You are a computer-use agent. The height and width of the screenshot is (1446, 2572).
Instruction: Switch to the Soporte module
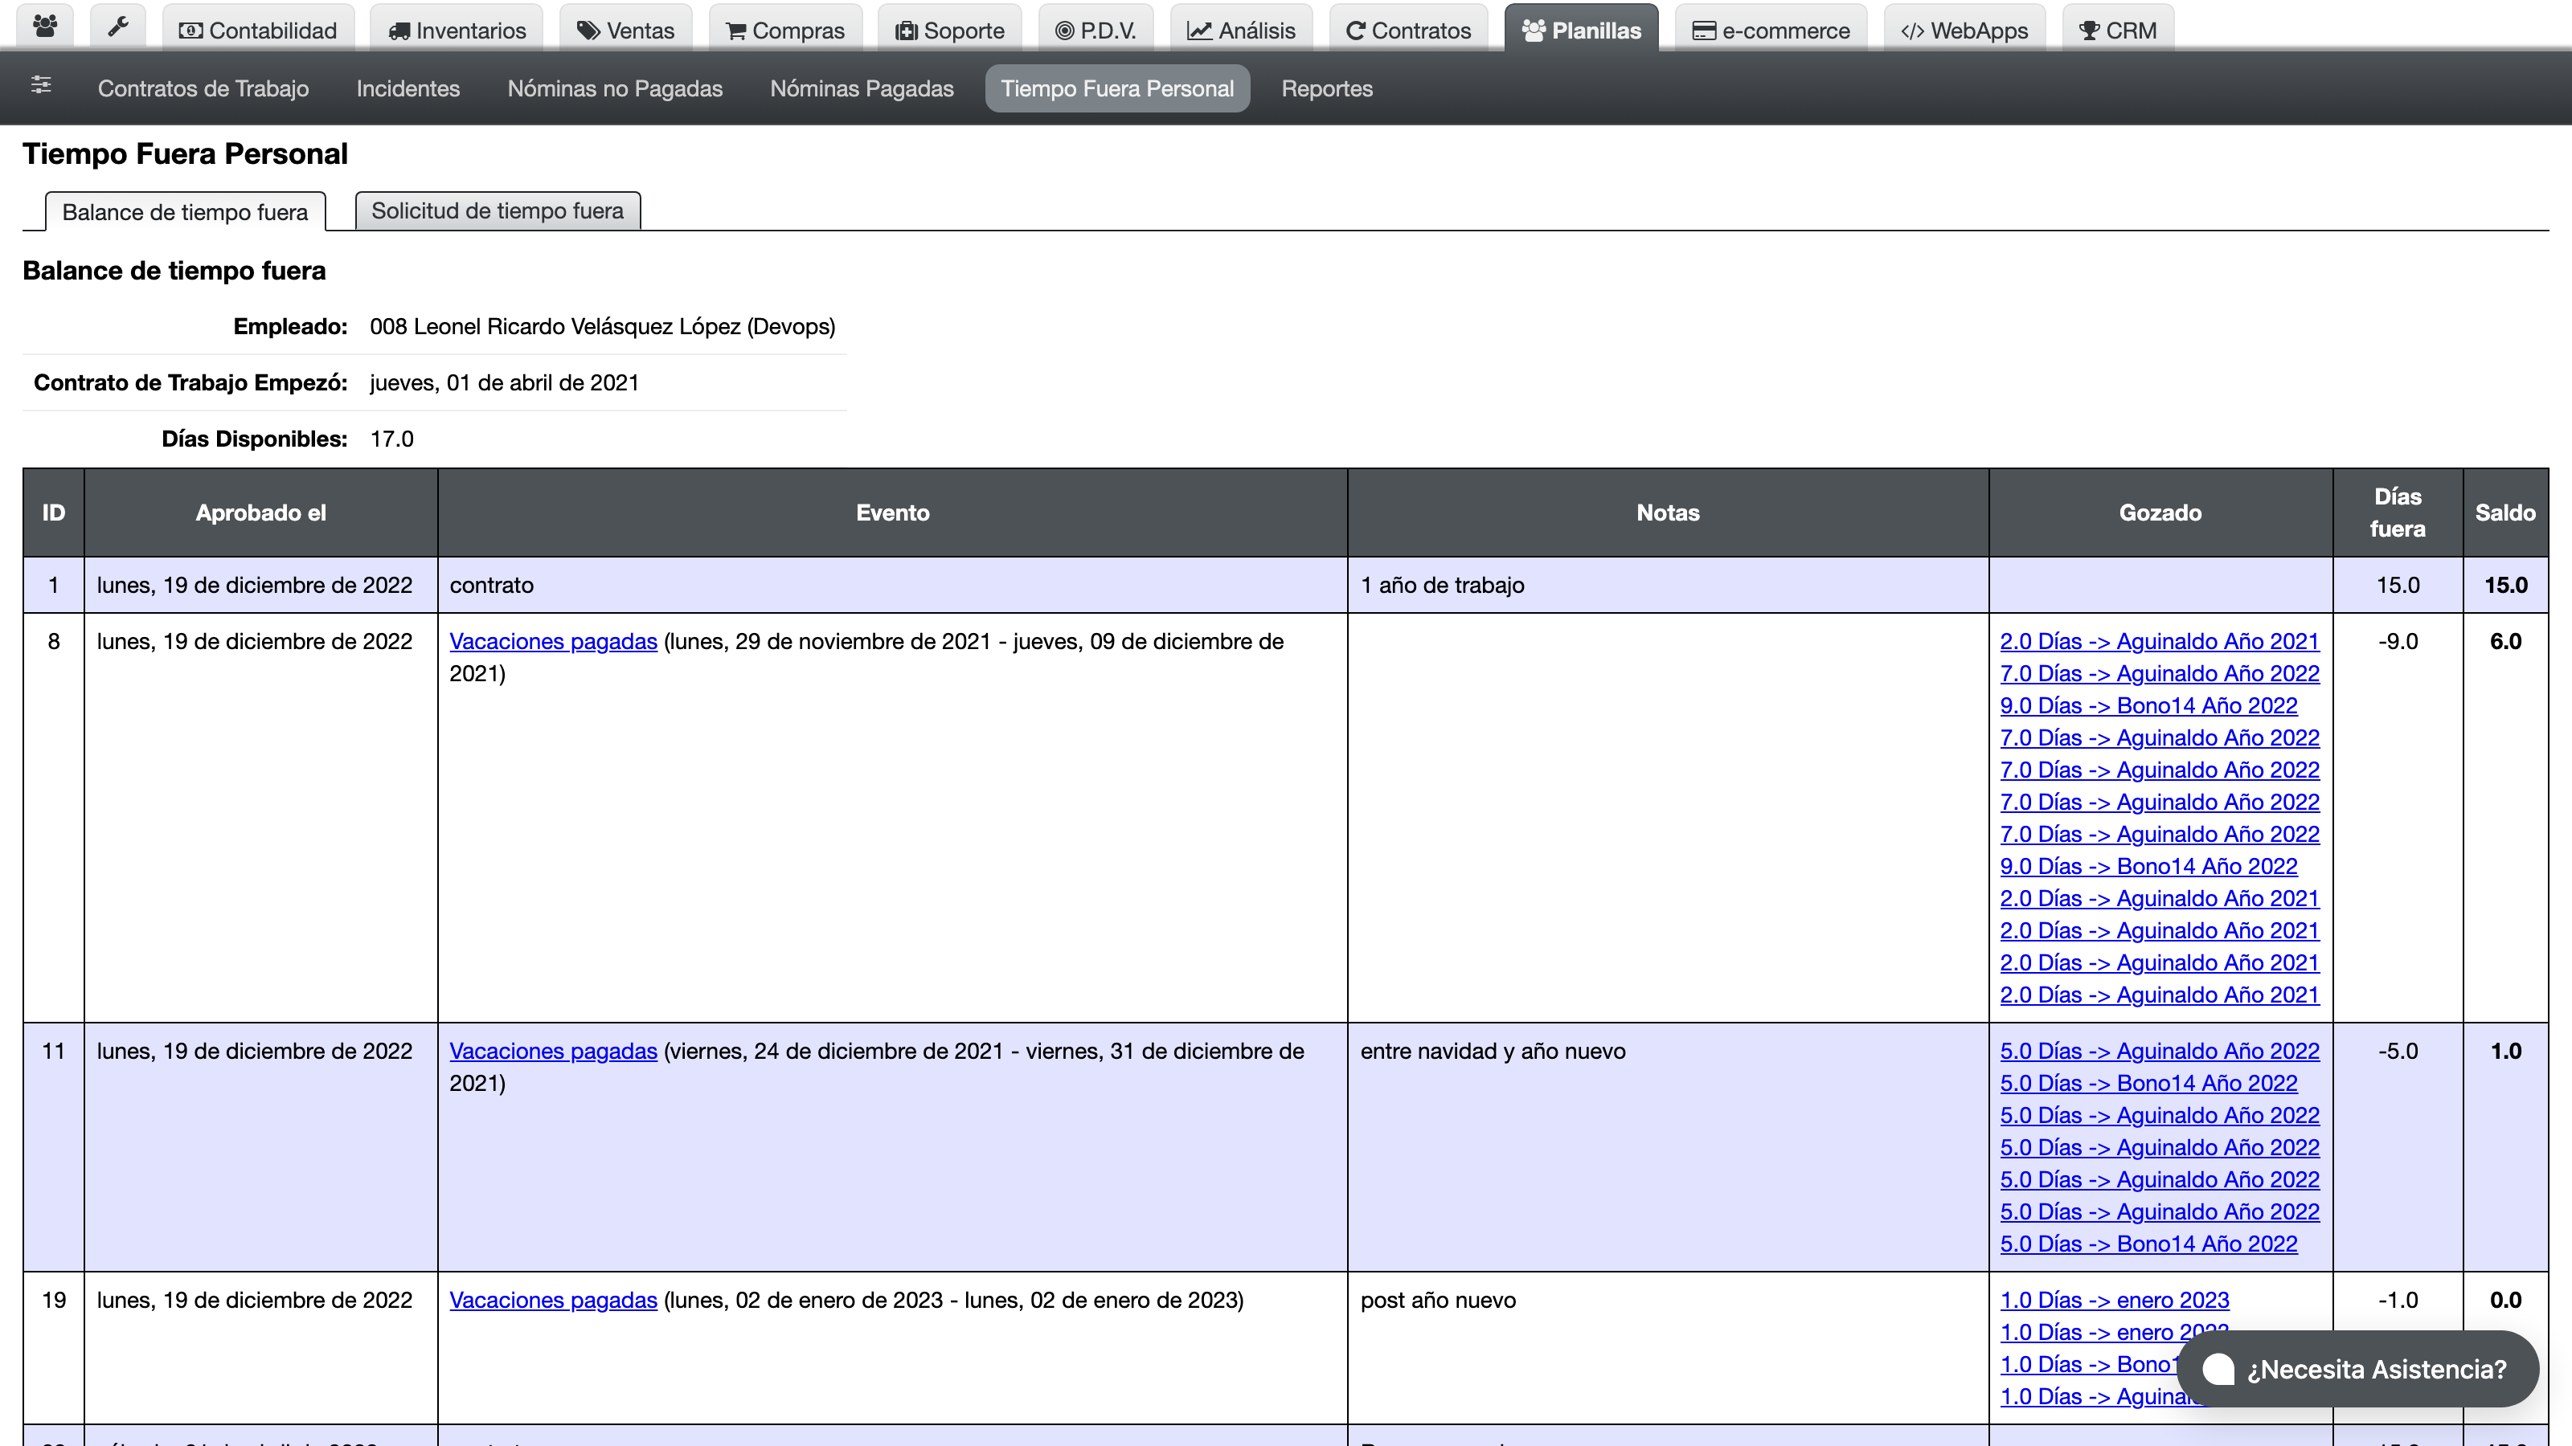click(949, 30)
